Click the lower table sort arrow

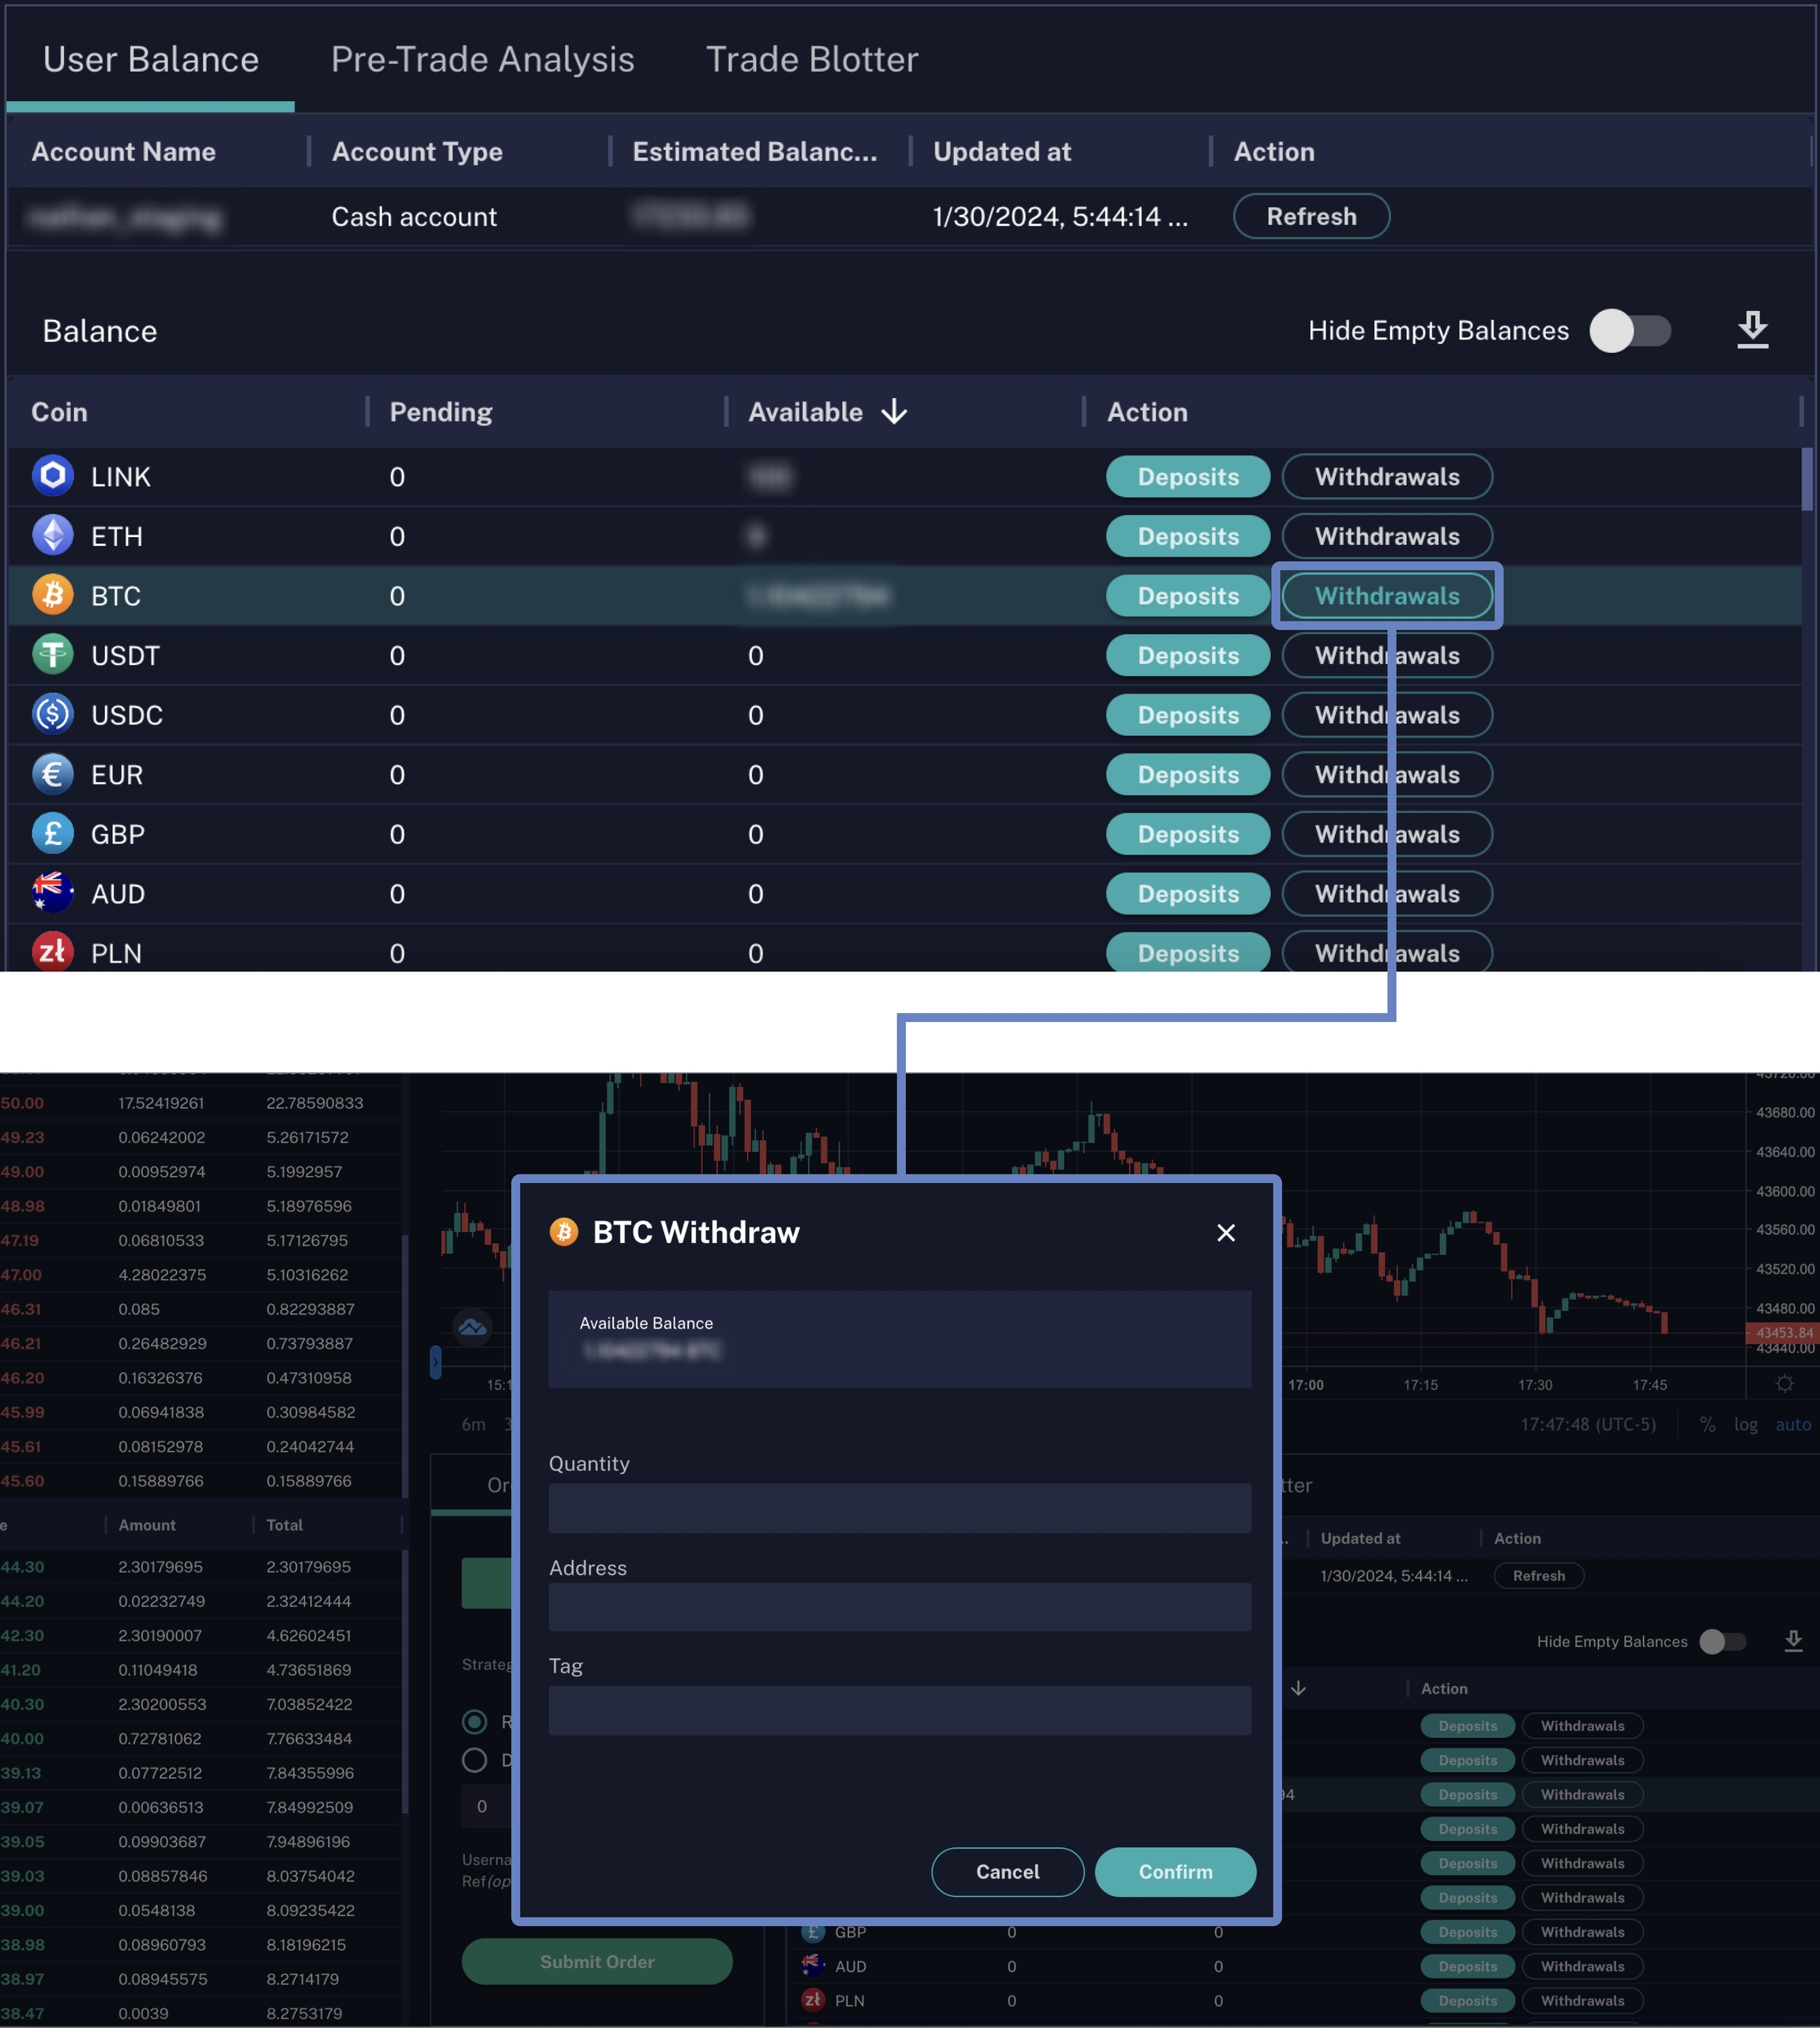1298,1688
